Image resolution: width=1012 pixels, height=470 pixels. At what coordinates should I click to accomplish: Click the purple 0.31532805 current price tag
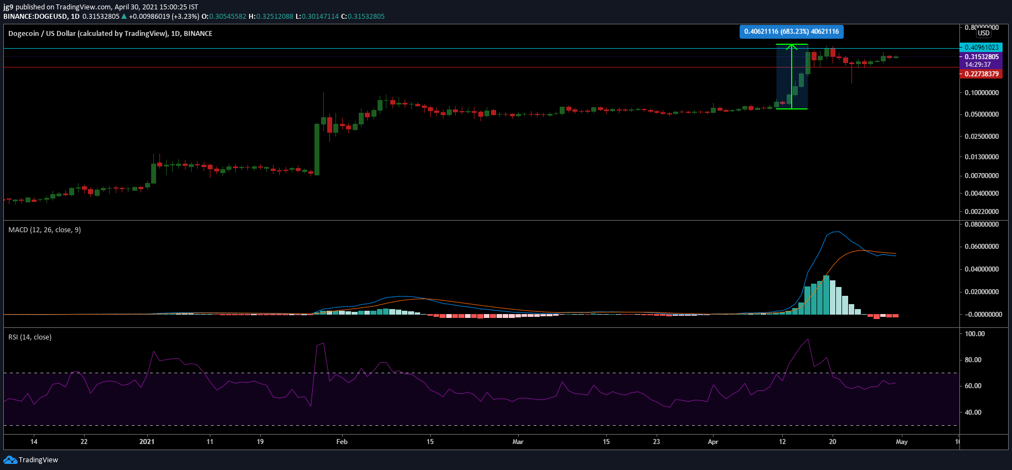tap(980, 57)
